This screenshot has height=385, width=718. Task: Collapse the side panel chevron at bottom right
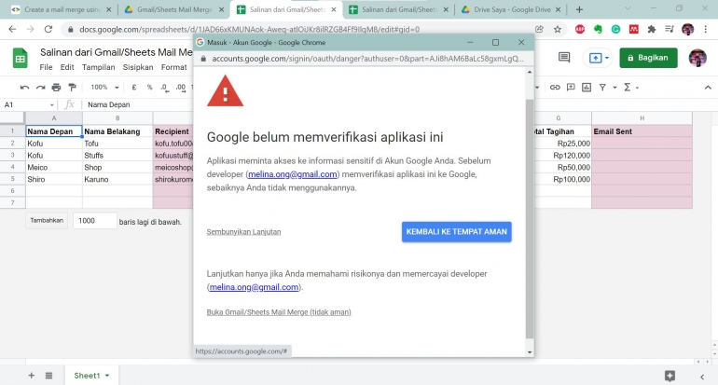point(702,377)
